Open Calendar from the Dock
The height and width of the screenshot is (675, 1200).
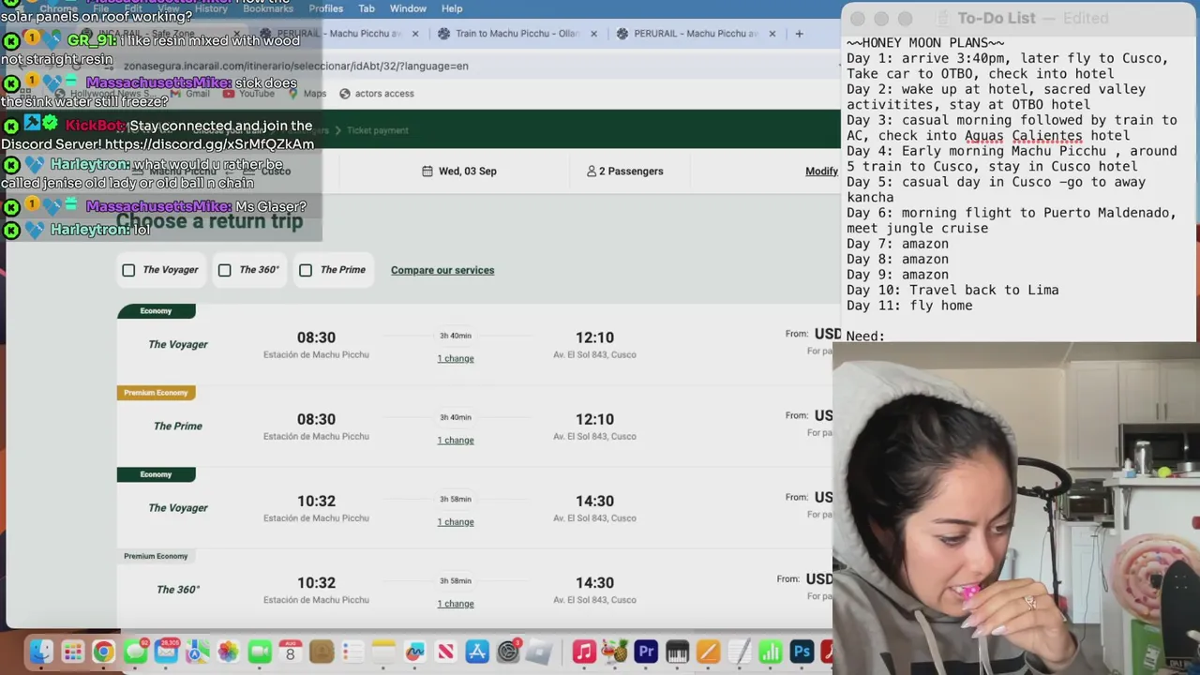click(x=290, y=652)
